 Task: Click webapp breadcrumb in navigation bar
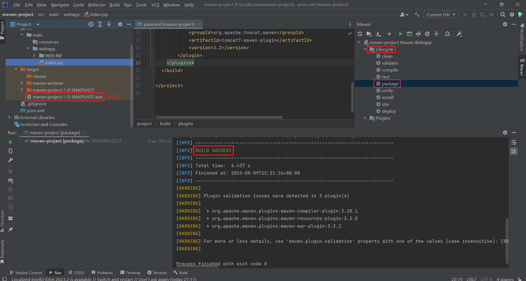[x=71, y=14]
